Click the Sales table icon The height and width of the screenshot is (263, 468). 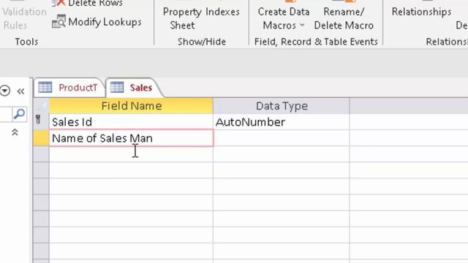(x=117, y=88)
